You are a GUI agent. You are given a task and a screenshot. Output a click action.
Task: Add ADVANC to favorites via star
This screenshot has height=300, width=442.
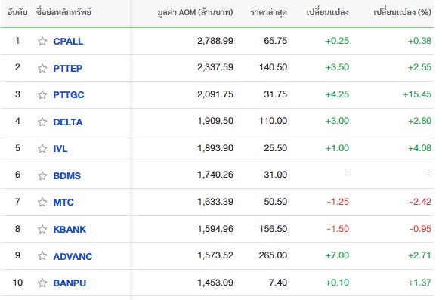click(42, 256)
